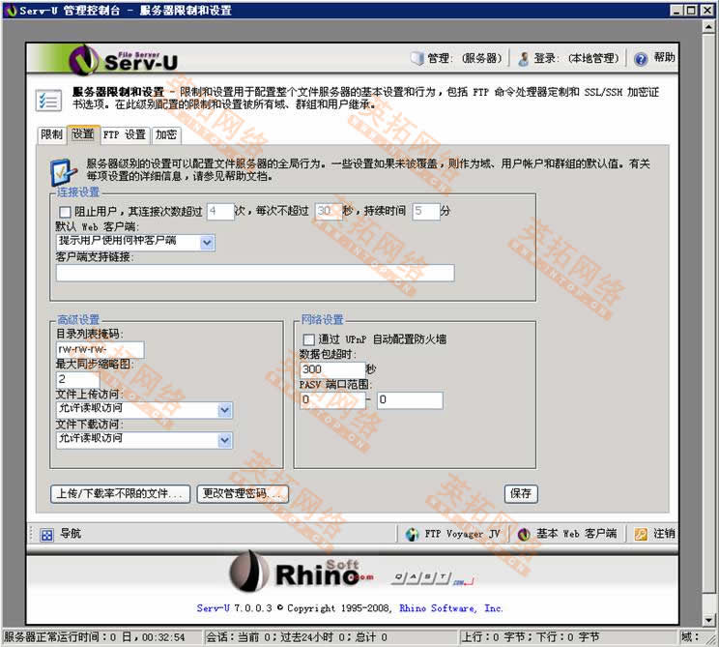Select the 设置 tab
This screenshot has height=647, width=719.
coord(83,134)
